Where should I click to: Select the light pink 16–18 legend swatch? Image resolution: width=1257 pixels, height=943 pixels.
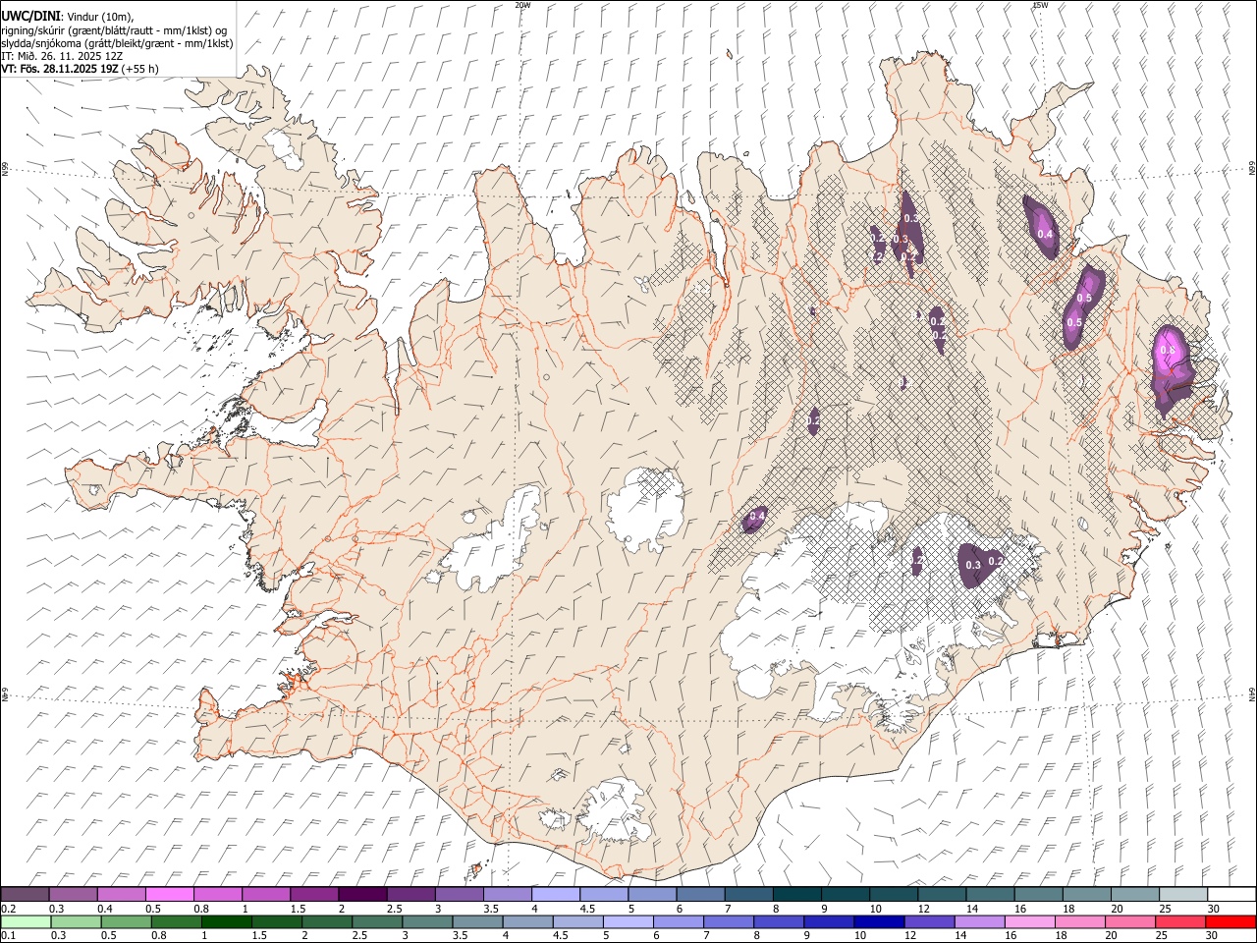pyautogui.click(x=1029, y=921)
